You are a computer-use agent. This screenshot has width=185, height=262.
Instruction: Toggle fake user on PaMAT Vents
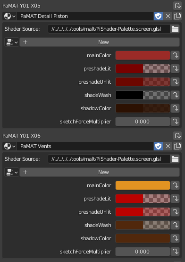click(158, 147)
